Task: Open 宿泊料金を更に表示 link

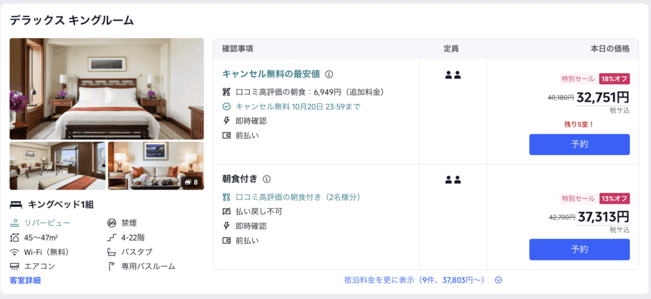Action: click(414, 280)
